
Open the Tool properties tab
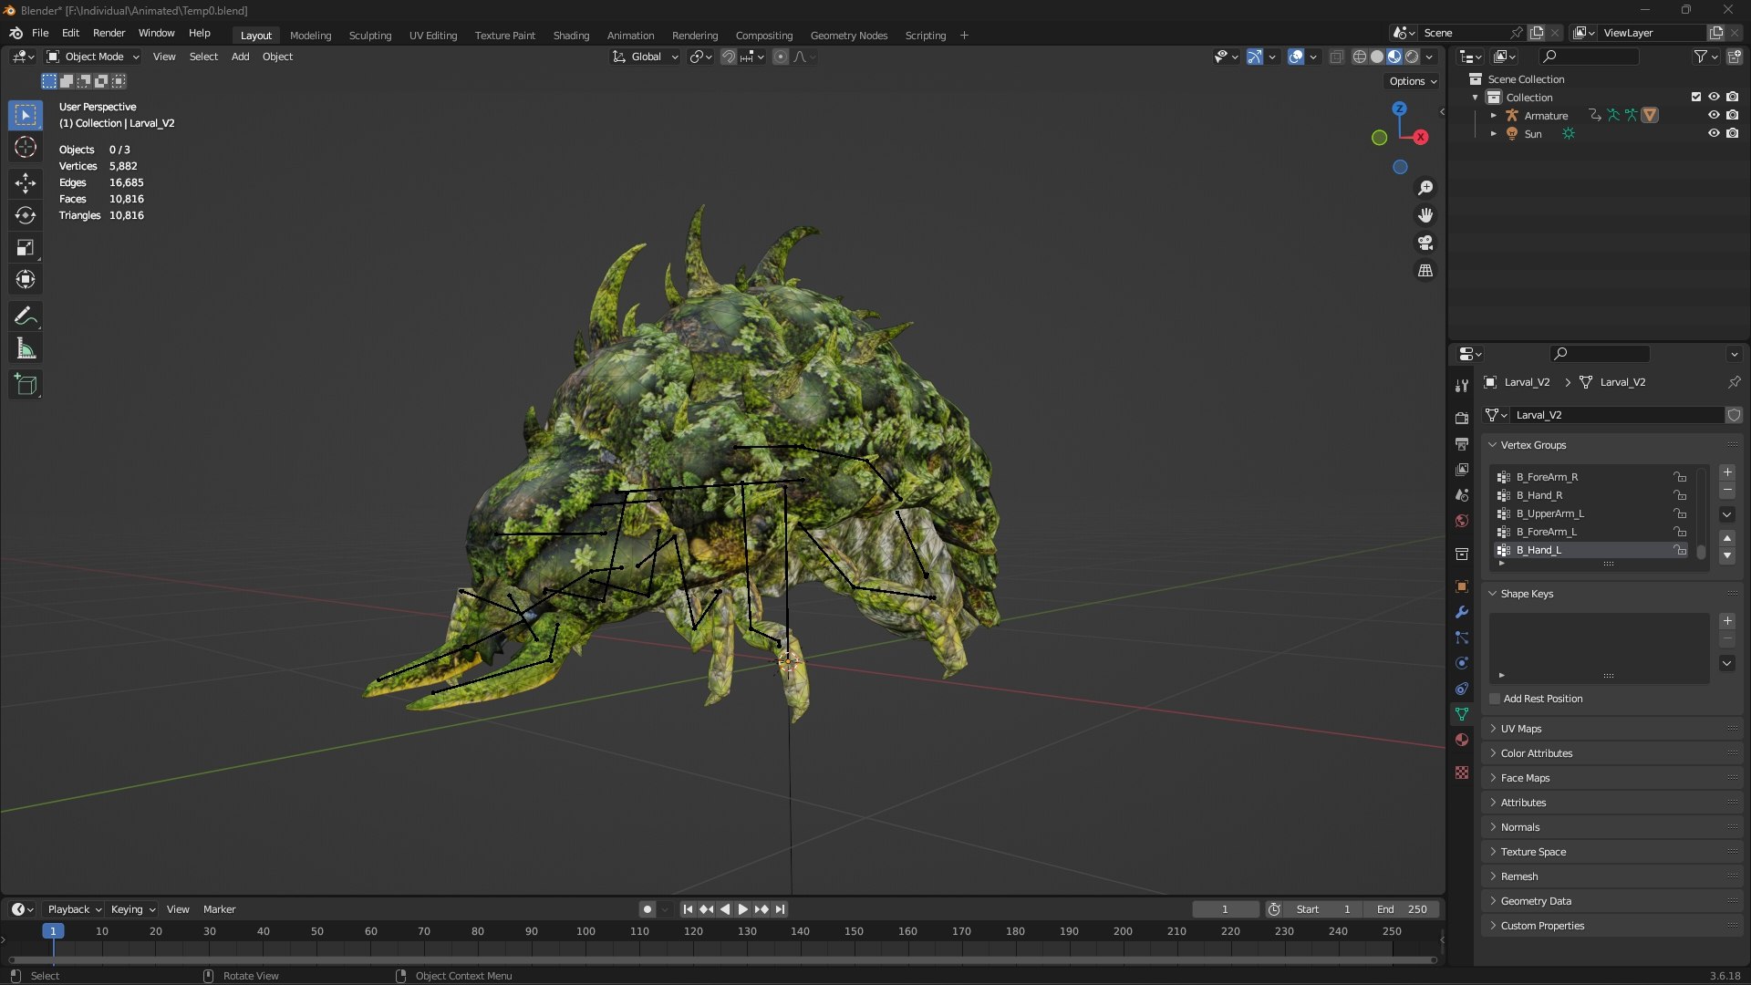click(x=1462, y=386)
